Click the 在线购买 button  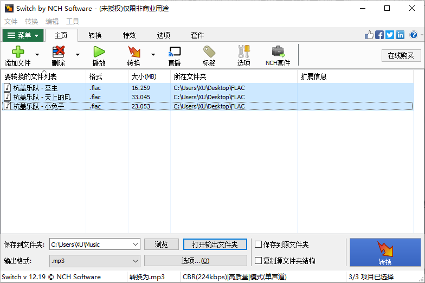401,55
